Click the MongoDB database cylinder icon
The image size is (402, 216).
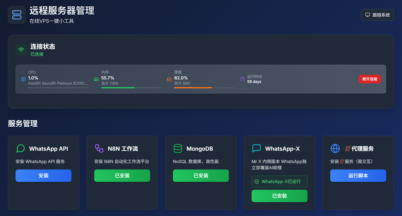click(x=178, y=148)
